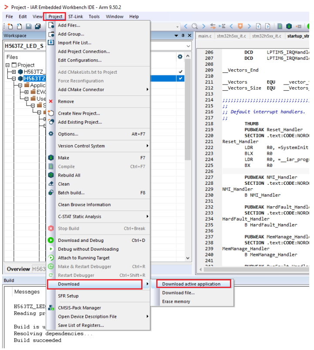Click the editor horizontal scrollbar

click(x=256, y=269)
